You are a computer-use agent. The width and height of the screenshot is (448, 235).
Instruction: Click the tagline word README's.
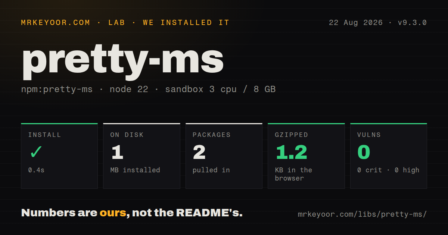pos(209,213)
